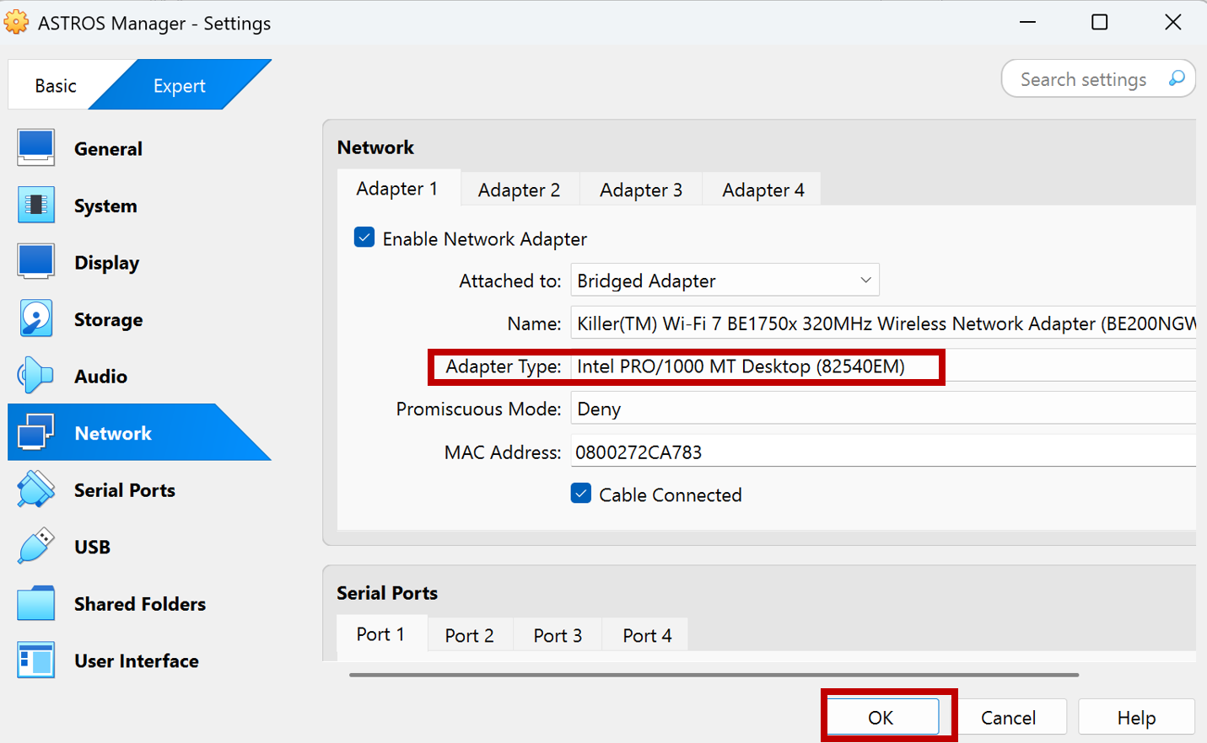
Task: Open the Shared Folders folder icon
Action: tap(35, 603)
